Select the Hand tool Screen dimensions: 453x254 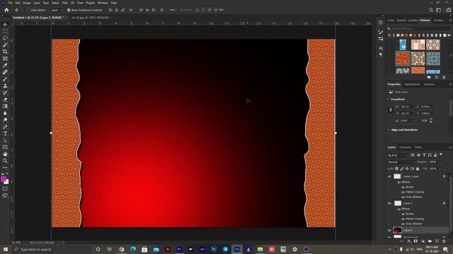(x=5, y=154)
